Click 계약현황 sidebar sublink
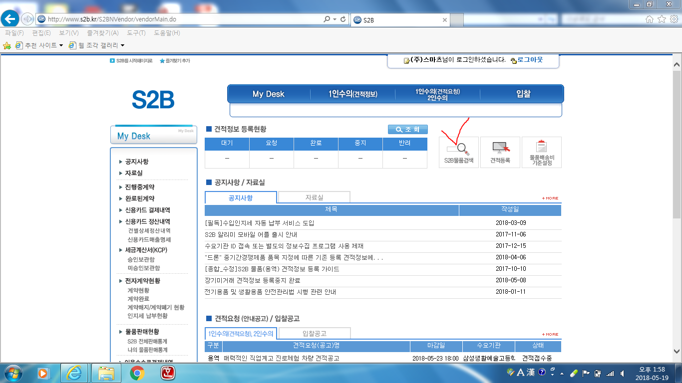This screenshot has height=383, width=682. click(138, 290)
